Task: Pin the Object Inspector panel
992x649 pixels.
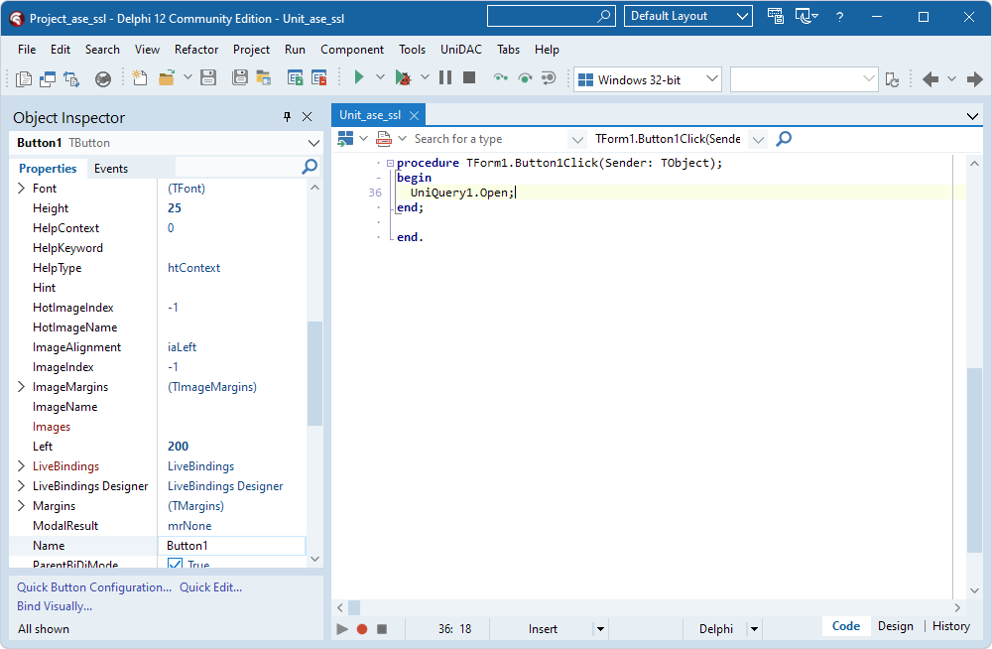Action: pos(288,117)
